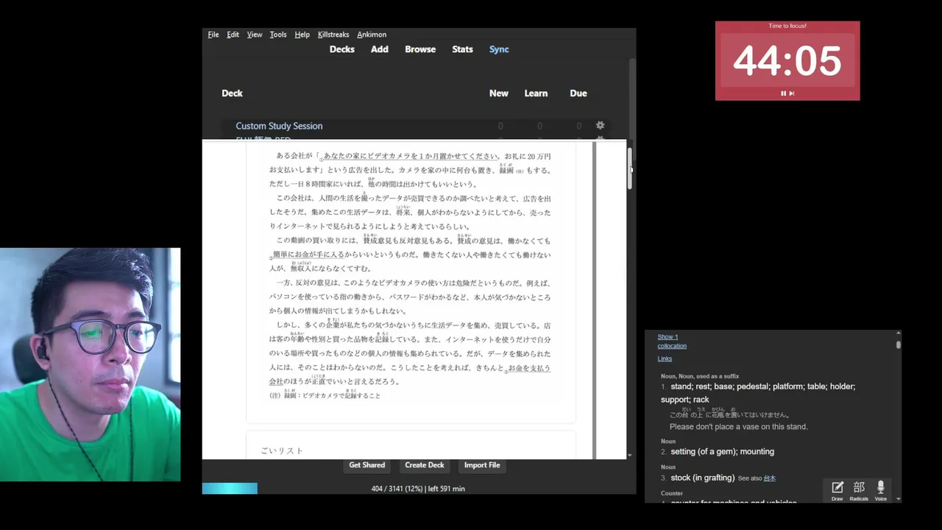942x530 pixels.
Task: Click the ごいリスト heading in the document
Action: coord(282,451)
